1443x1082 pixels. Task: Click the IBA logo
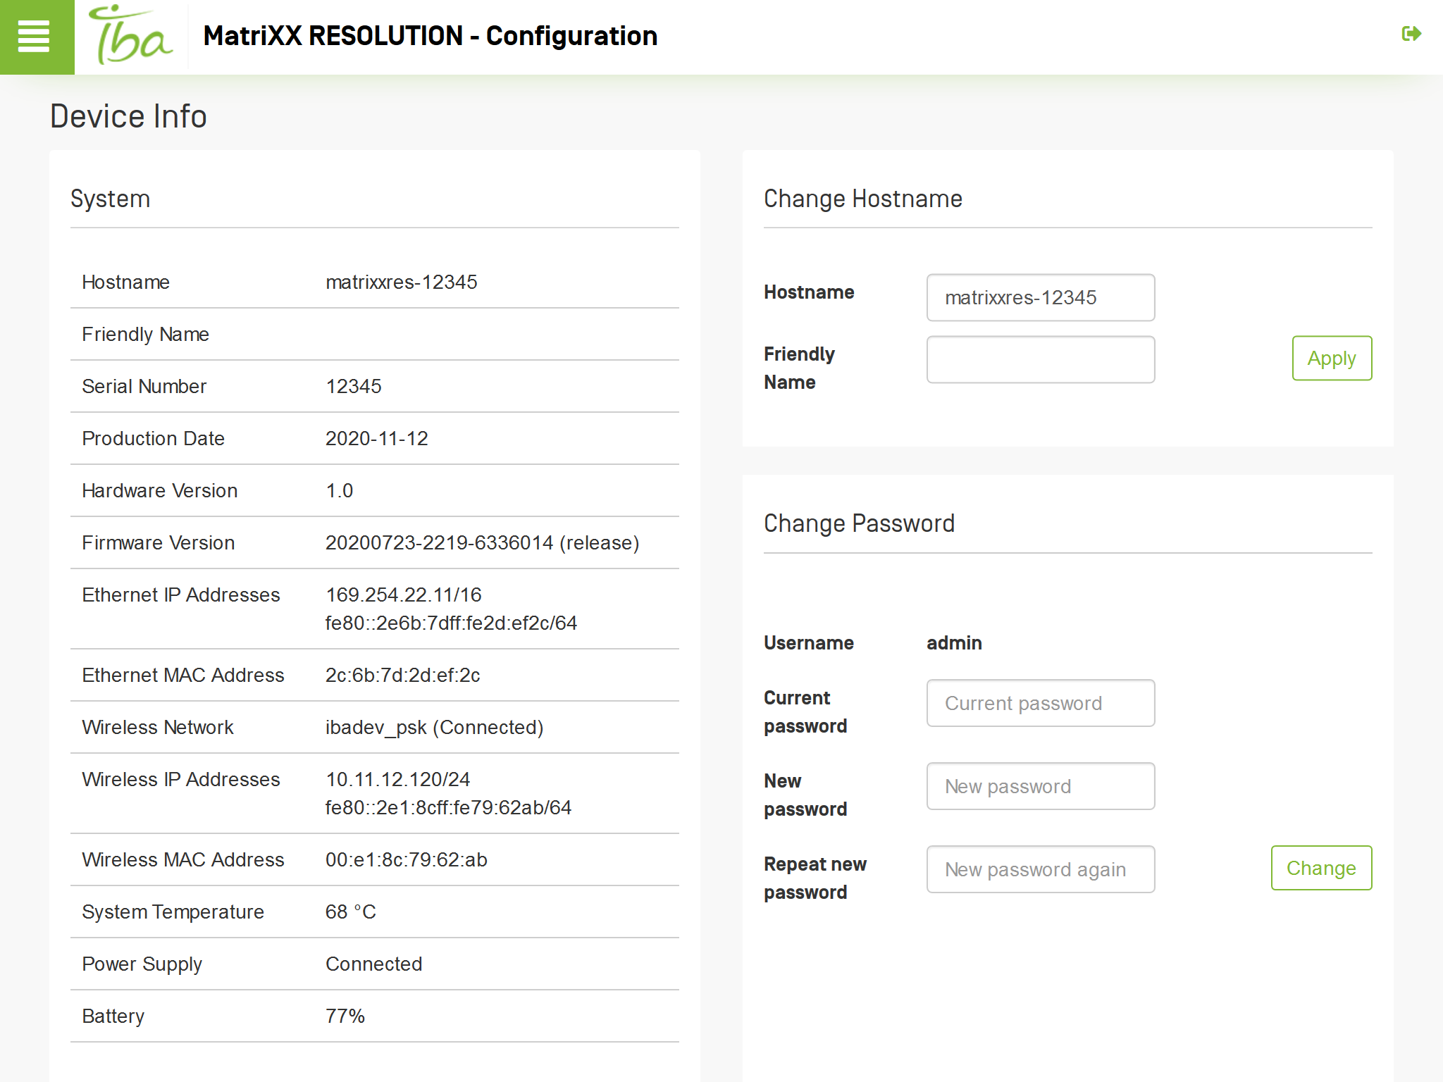pos(131,36)
